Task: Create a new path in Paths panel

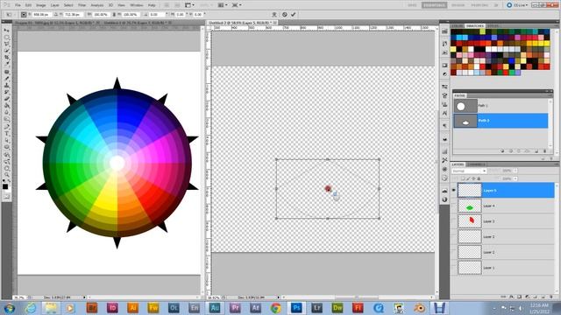Action: (x=536, y=151)
